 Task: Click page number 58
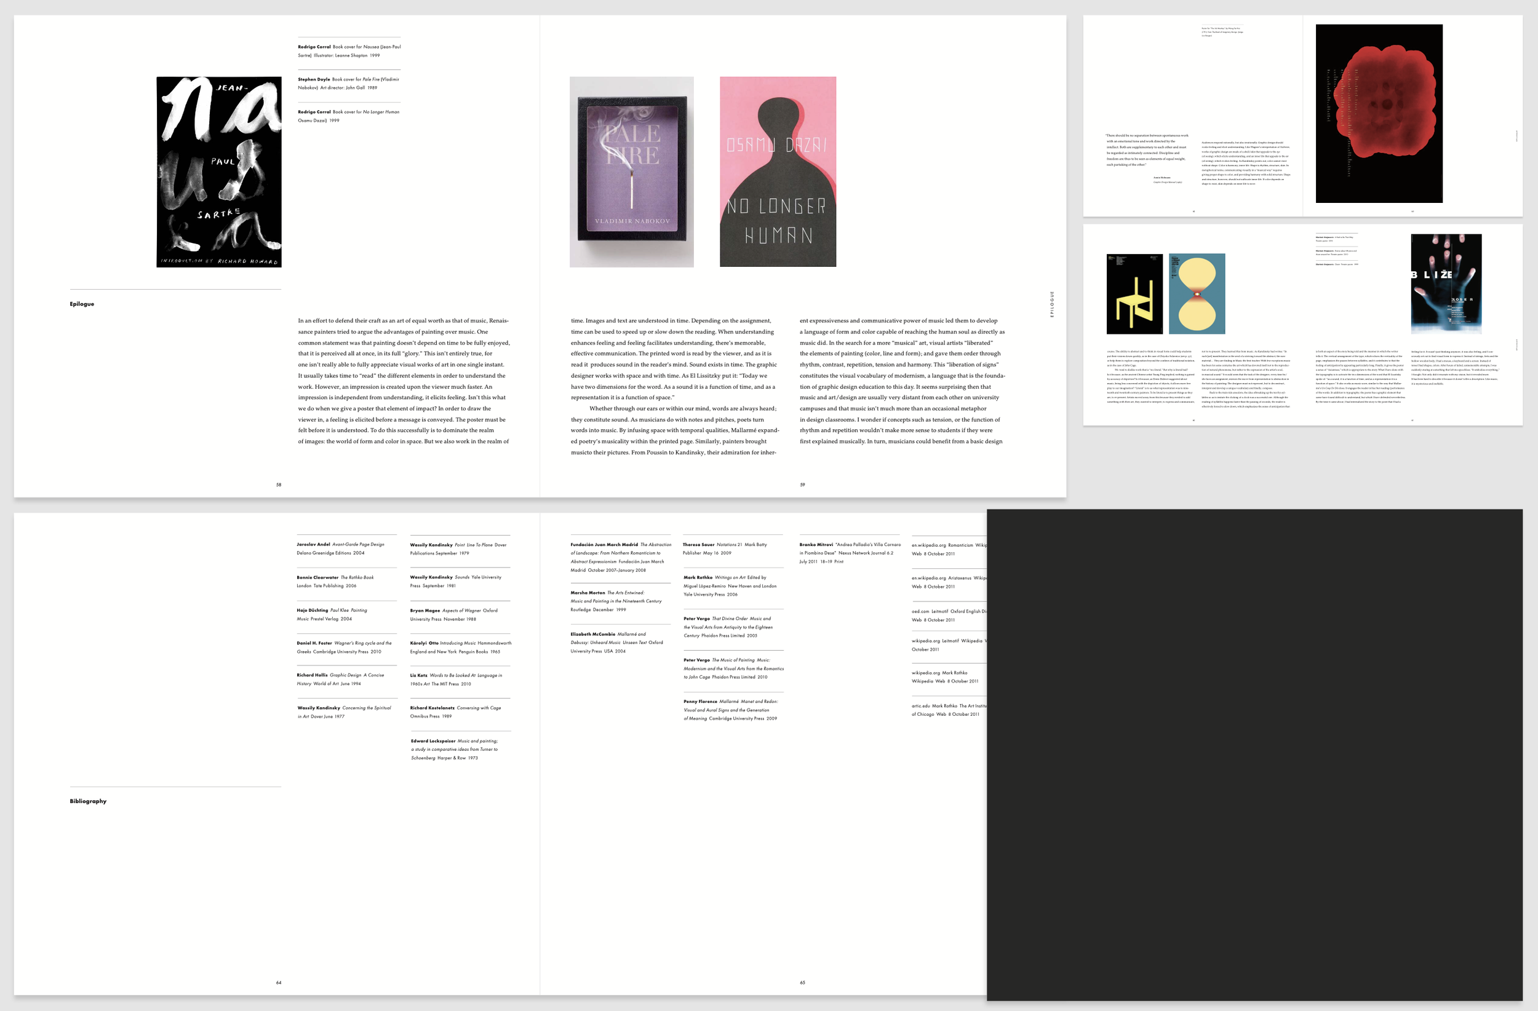(279, 484)
